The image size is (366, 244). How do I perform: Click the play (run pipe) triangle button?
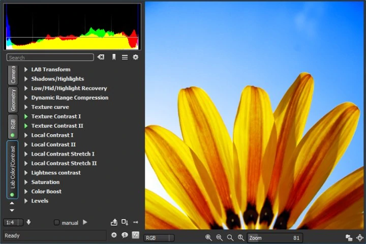coord(85,222)
